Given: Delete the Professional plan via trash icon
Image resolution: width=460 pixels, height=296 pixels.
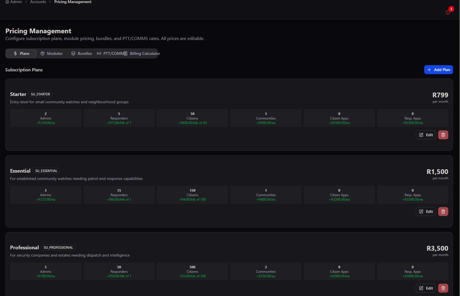Looking at the screenshot, I should pos(443,288).
